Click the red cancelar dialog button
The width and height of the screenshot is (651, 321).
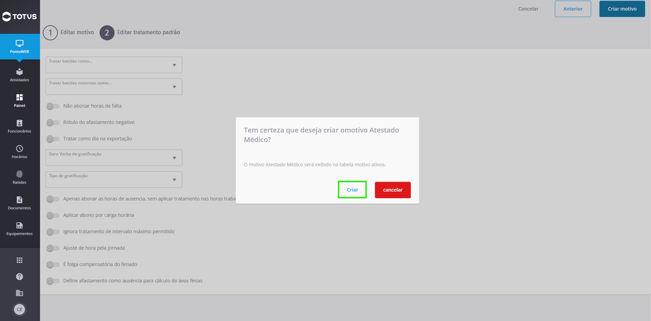393,190
